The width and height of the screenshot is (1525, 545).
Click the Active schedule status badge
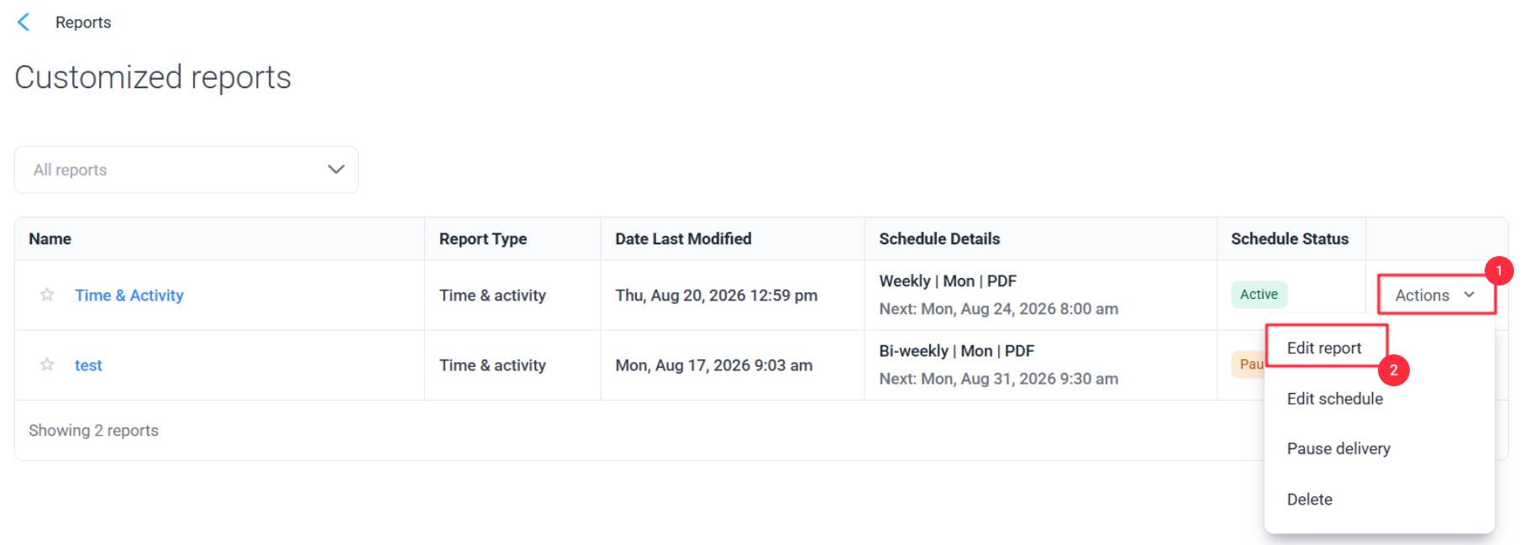coord(1259,294)
